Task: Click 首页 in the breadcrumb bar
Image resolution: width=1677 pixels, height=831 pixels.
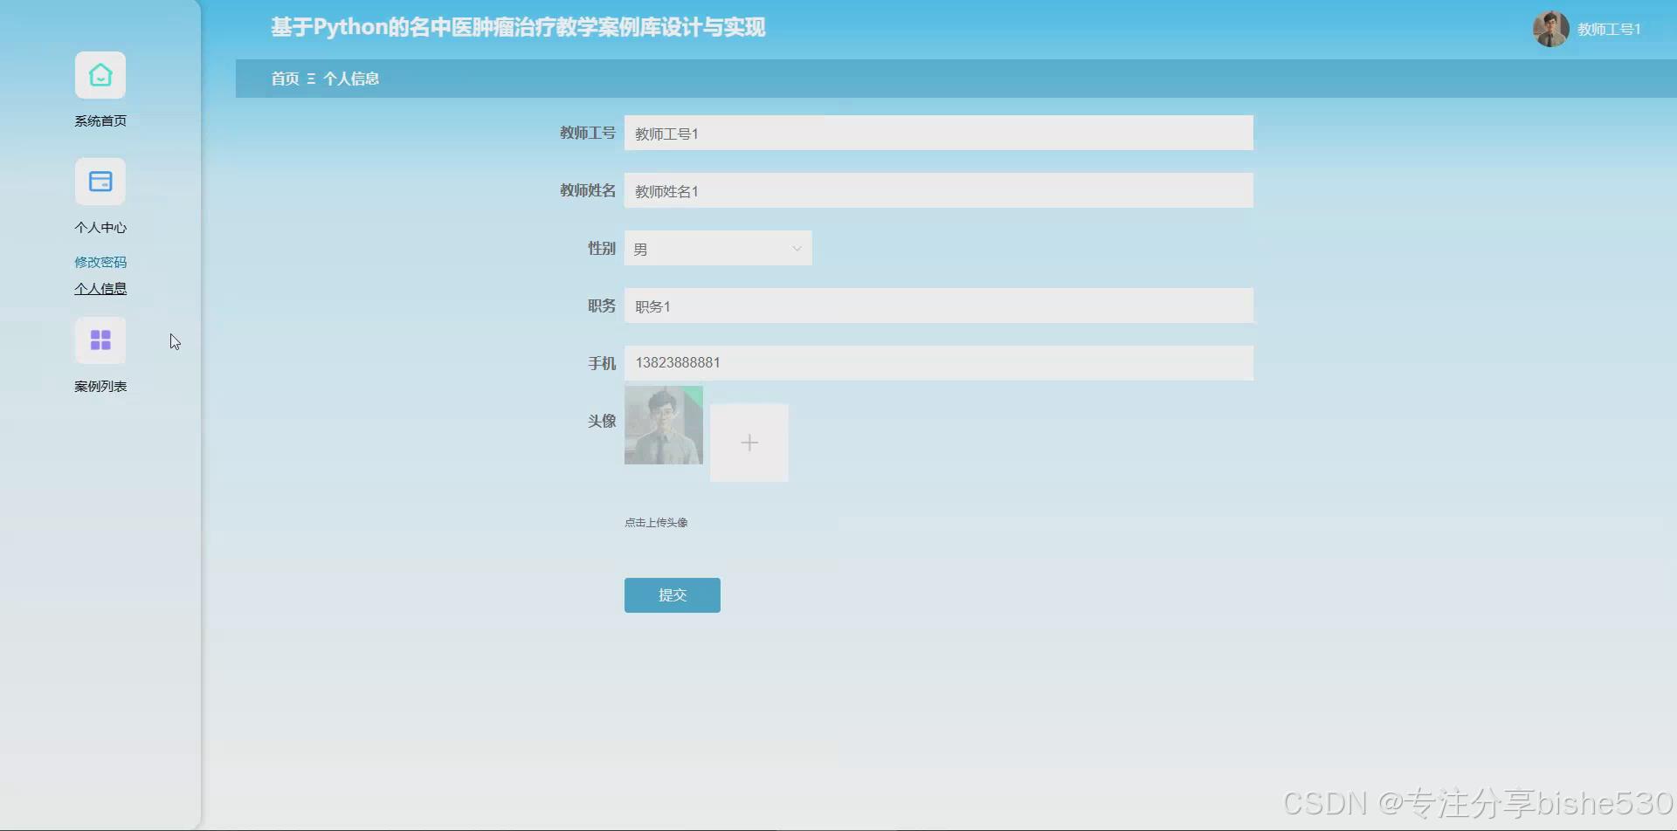Action: [283, 78]
